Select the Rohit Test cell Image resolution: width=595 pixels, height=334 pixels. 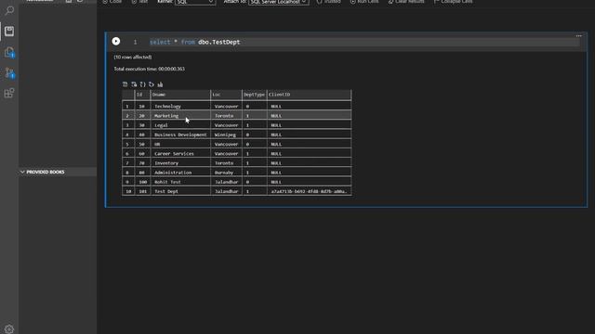[180, 182]
